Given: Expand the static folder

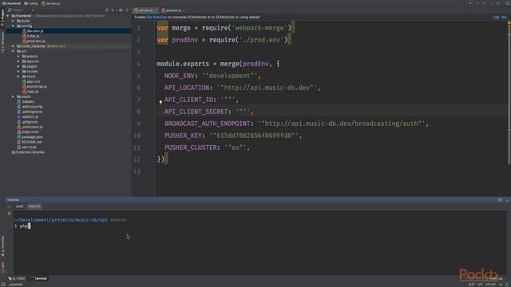Looking at the screenshot, I should (14, 96).
